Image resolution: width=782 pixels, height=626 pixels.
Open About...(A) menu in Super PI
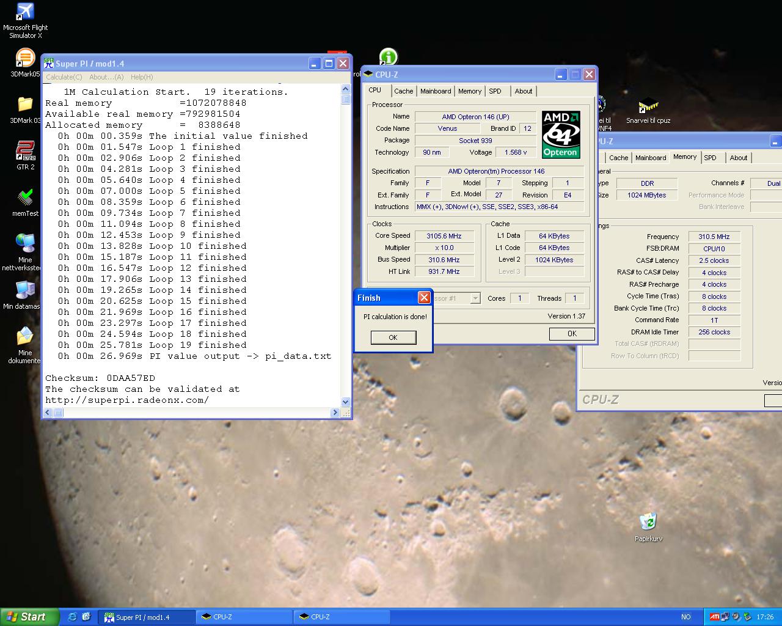tap(106, 77)
